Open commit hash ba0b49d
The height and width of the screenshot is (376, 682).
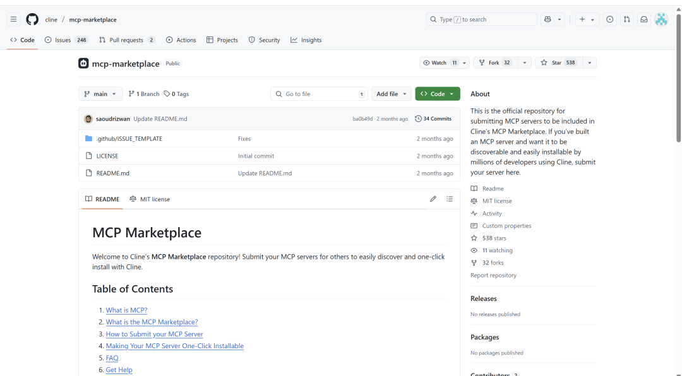362,119
